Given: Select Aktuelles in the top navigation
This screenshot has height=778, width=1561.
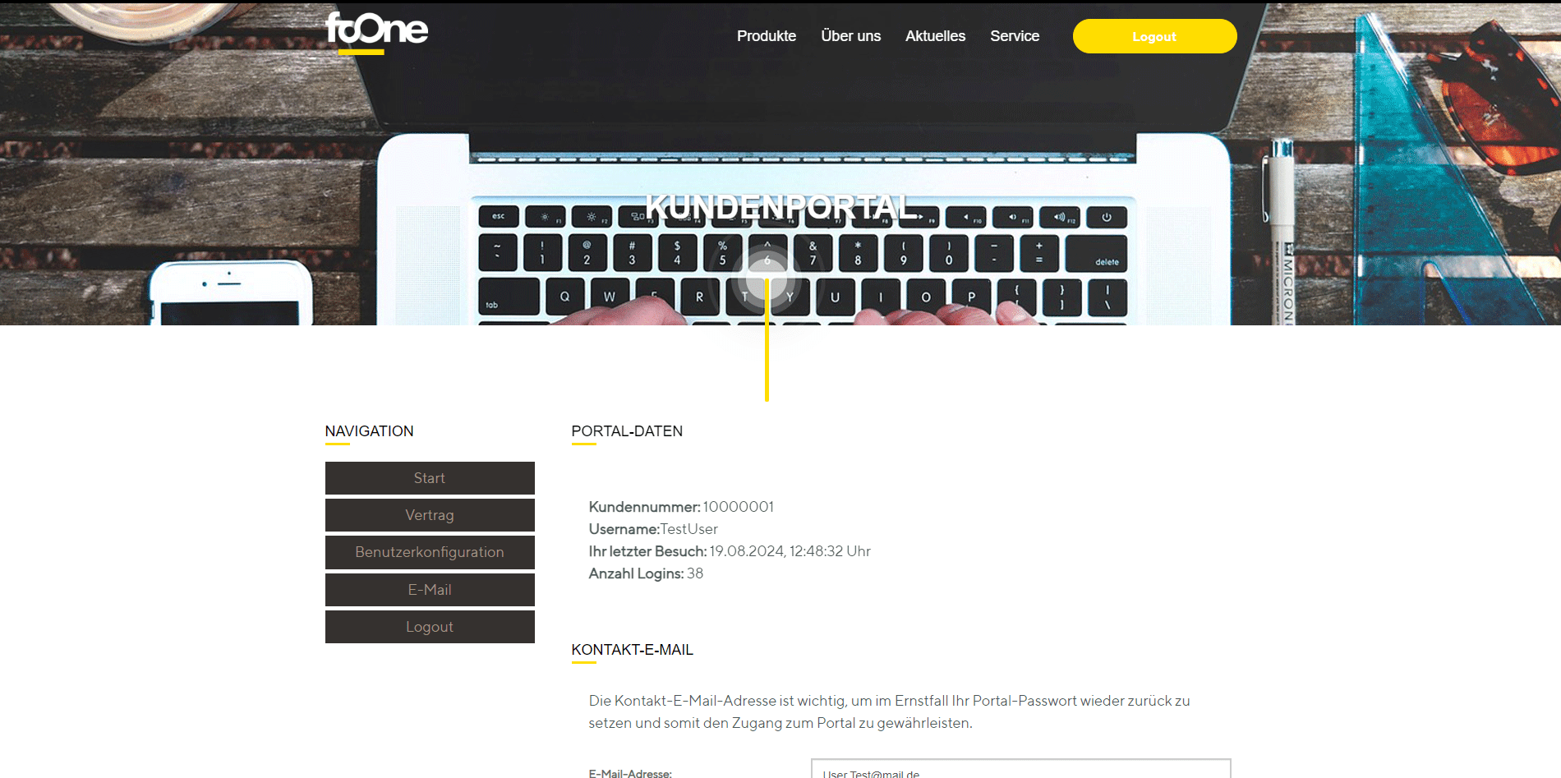Looking at the screenshot, I should pos(935,36).
